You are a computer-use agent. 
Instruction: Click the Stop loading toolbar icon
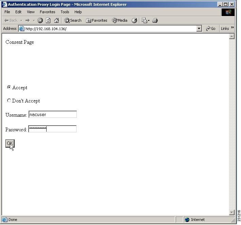(40, 20)
